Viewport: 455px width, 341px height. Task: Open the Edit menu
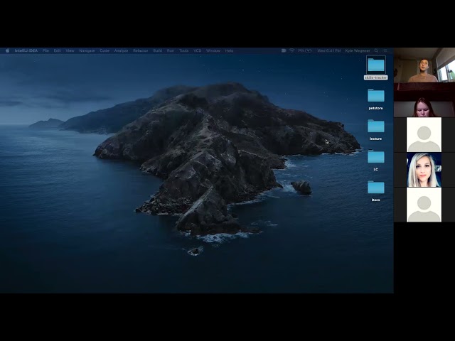pyautogui.click(x=57, y=50)
